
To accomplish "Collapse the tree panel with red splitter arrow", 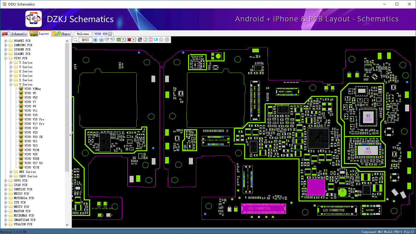I will pyautogui.click(x=70, y=135).
